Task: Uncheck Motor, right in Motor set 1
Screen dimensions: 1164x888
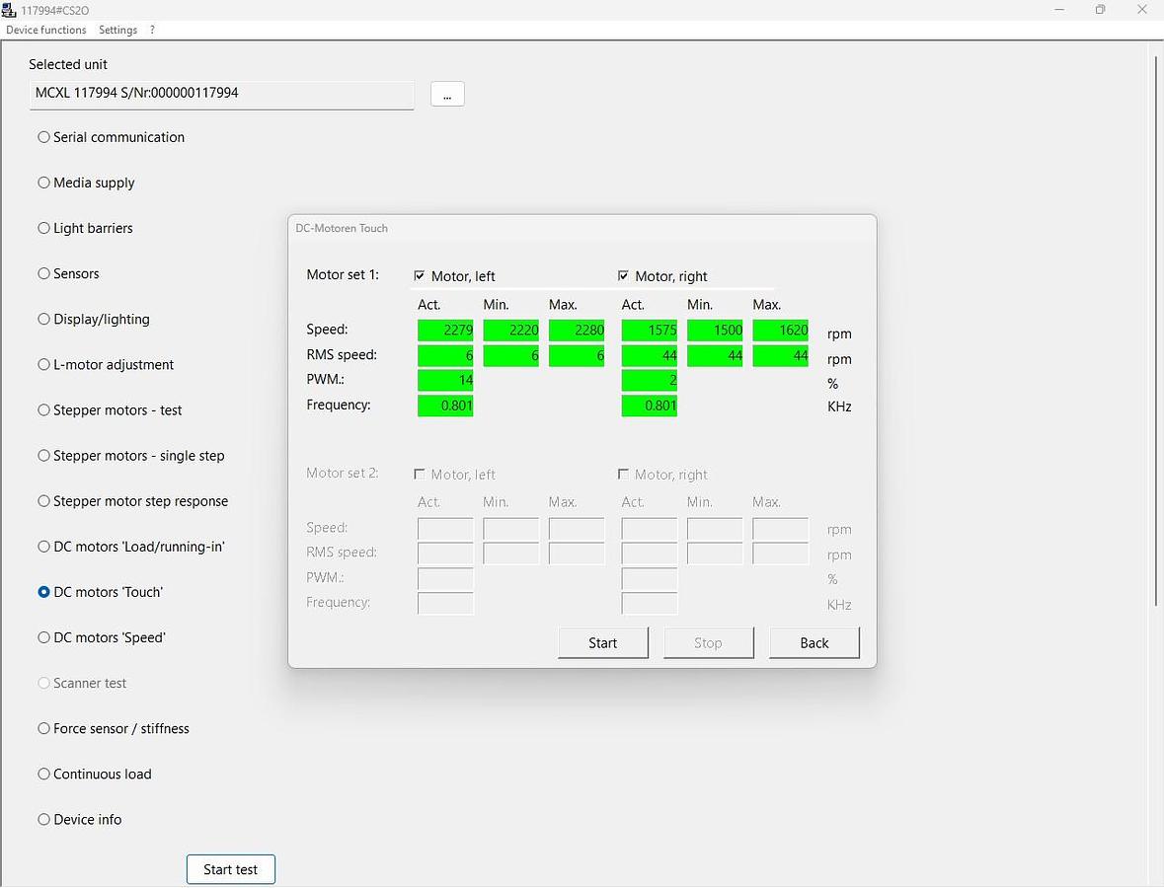Action: (x=623, y=276)
